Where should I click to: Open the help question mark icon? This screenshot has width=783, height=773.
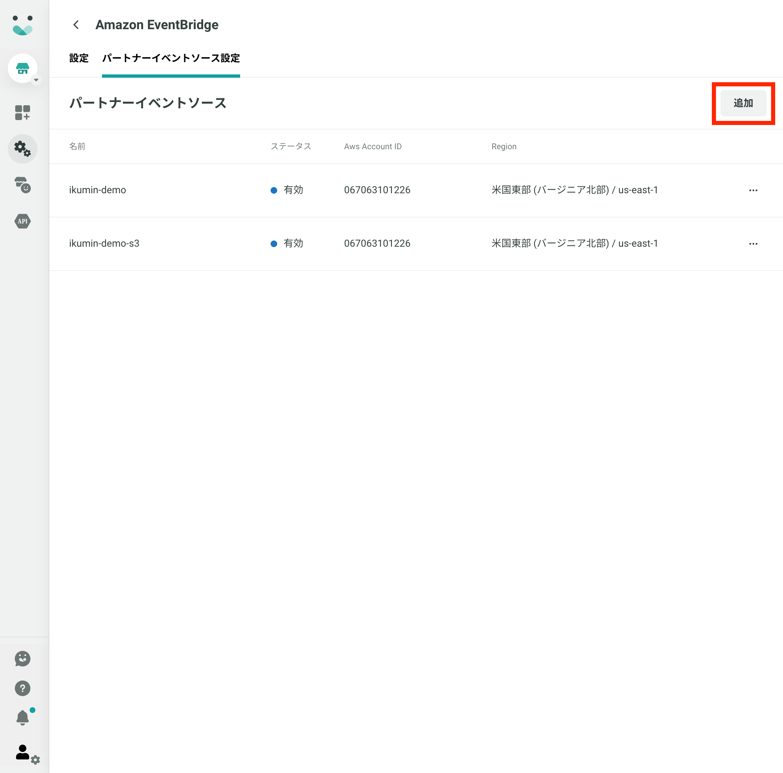(23, 688)
